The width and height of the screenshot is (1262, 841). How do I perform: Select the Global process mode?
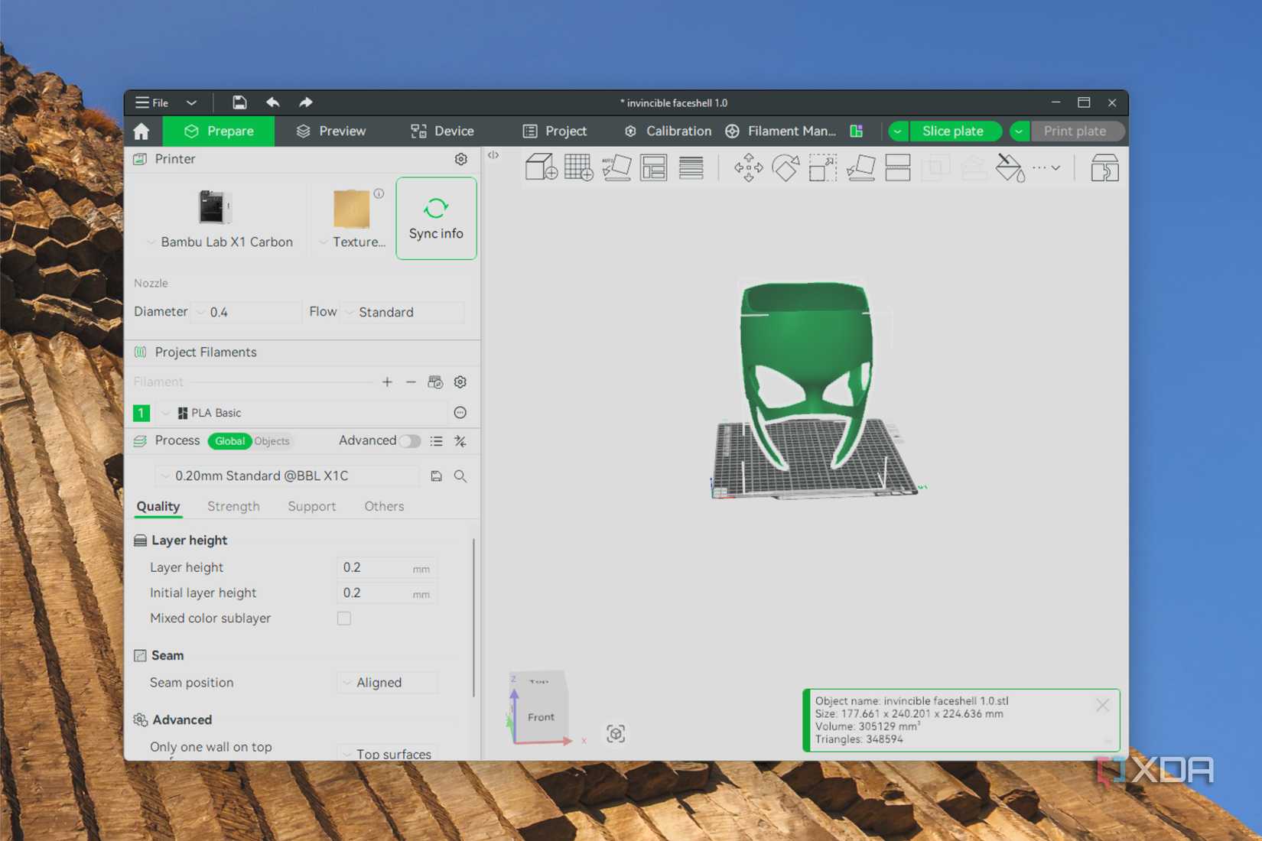[229, 441]
